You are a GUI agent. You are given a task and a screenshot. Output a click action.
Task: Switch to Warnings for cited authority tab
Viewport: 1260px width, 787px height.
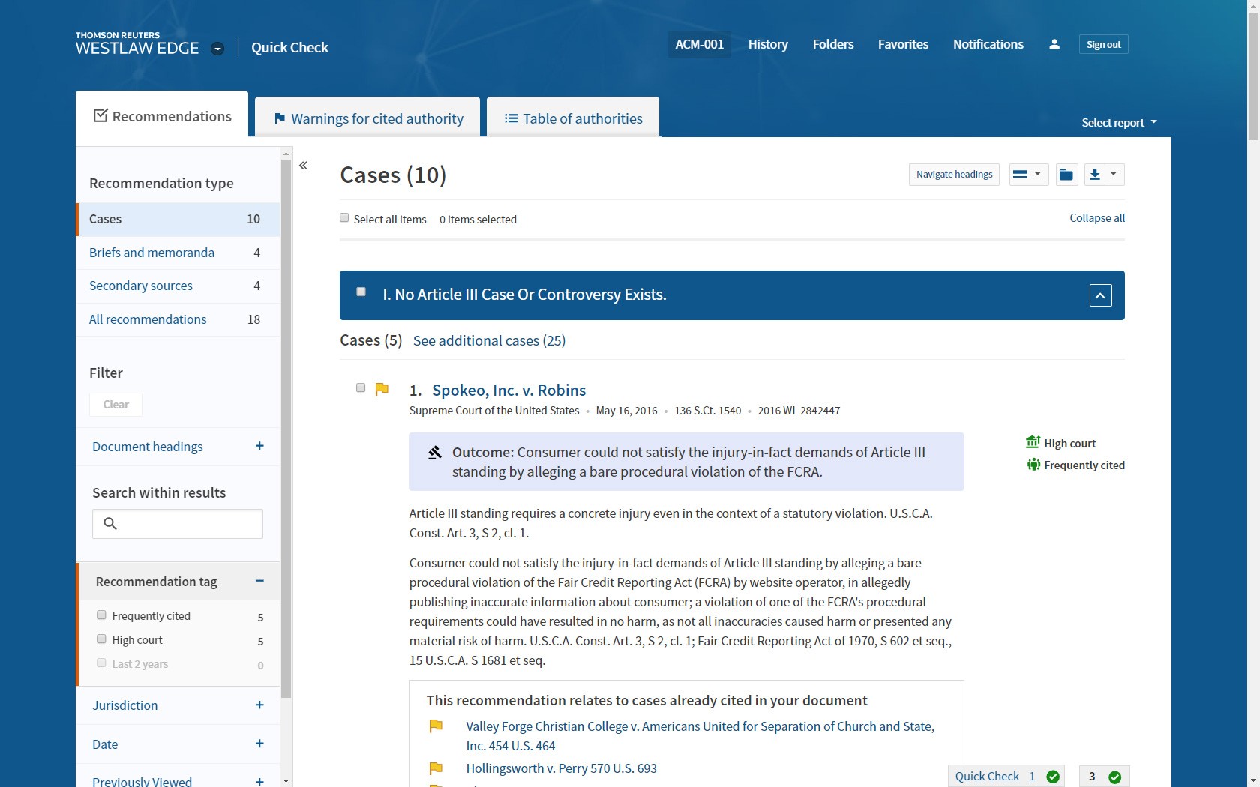(x=367, y=118)
